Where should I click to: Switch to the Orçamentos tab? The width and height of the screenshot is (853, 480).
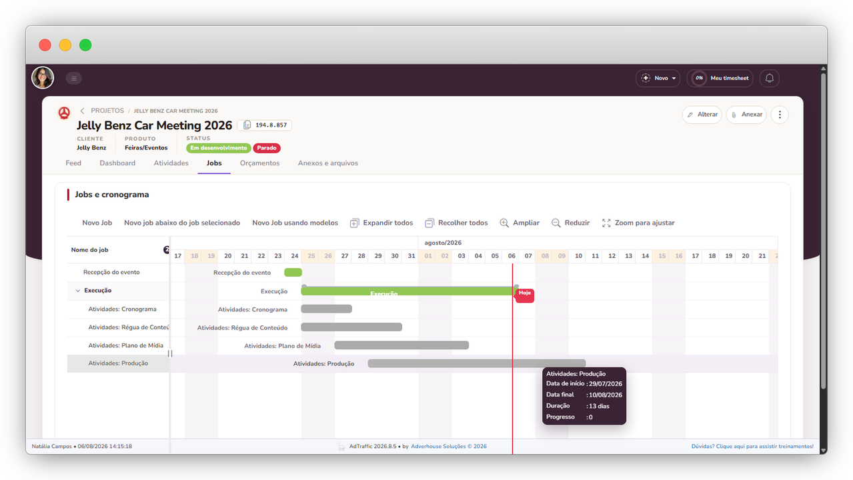259,163
